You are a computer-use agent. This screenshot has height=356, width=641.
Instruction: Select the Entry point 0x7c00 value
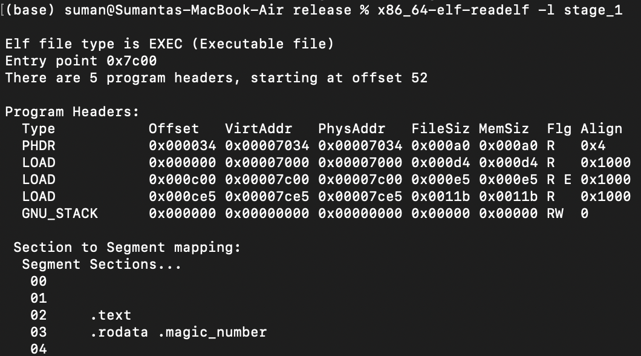[132, 61]
